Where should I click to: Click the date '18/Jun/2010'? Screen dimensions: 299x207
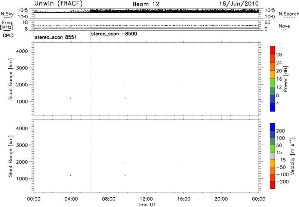tap(239, 3)
